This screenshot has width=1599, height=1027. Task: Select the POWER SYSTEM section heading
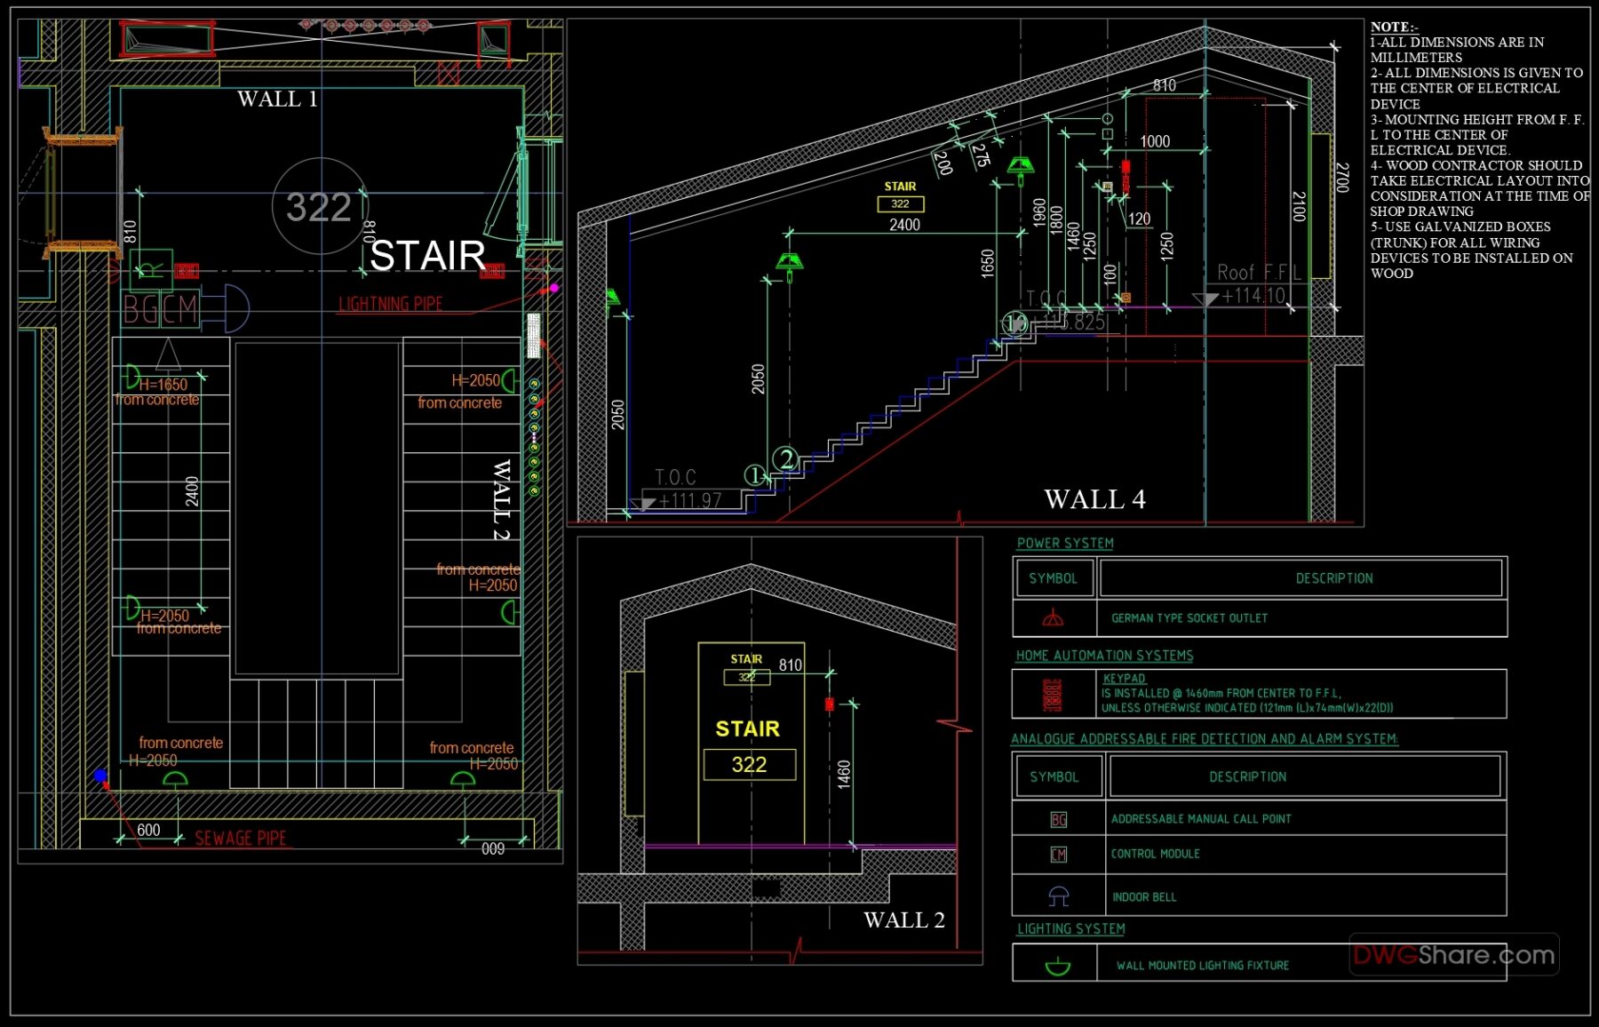pos(1064,543)
